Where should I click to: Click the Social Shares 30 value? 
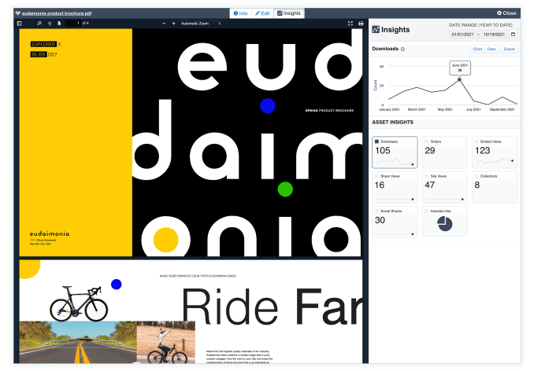coord(380,220)
